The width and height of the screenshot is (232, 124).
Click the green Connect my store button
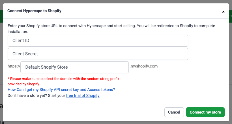tap(205, 112)
